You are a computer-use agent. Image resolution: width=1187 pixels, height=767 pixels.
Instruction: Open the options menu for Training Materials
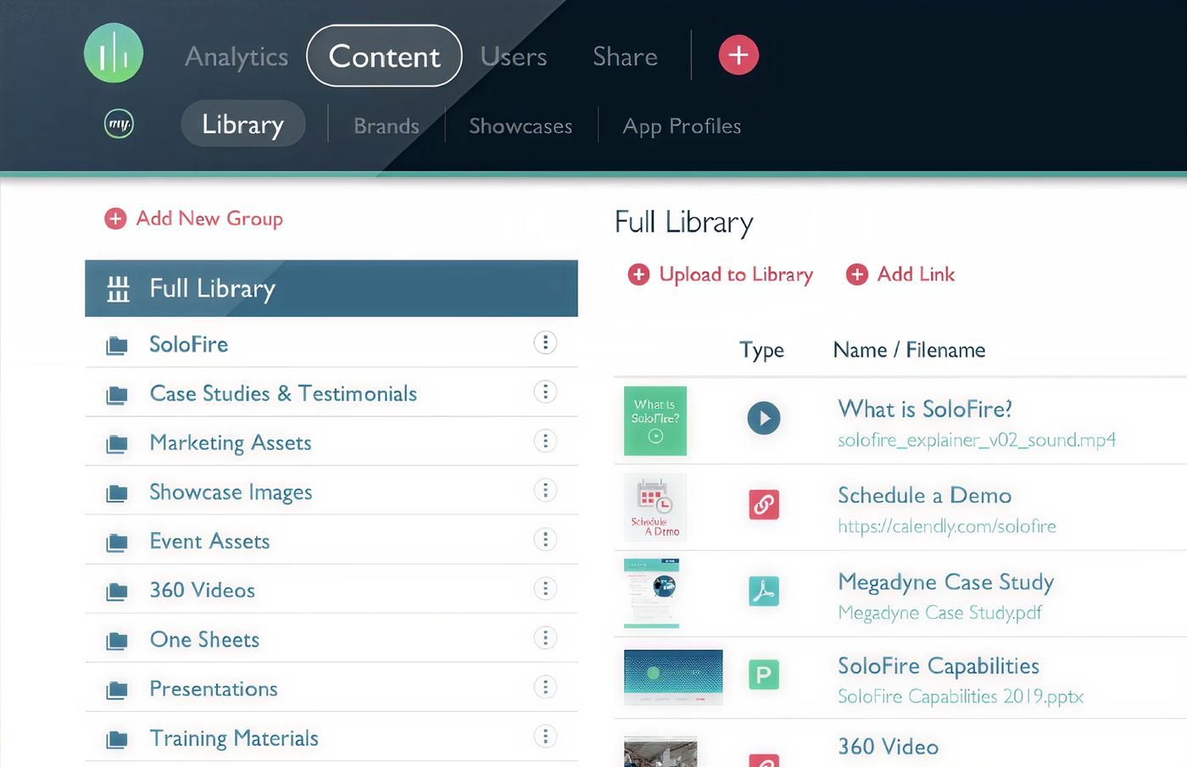(x=545, y=736)
